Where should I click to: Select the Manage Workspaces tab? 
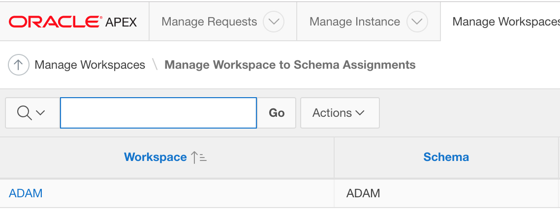click(x=505, y=22)
